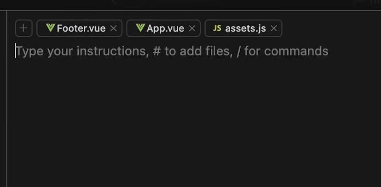
Task: Click the JS icon on assets.js chip
Action: point(217,28)
